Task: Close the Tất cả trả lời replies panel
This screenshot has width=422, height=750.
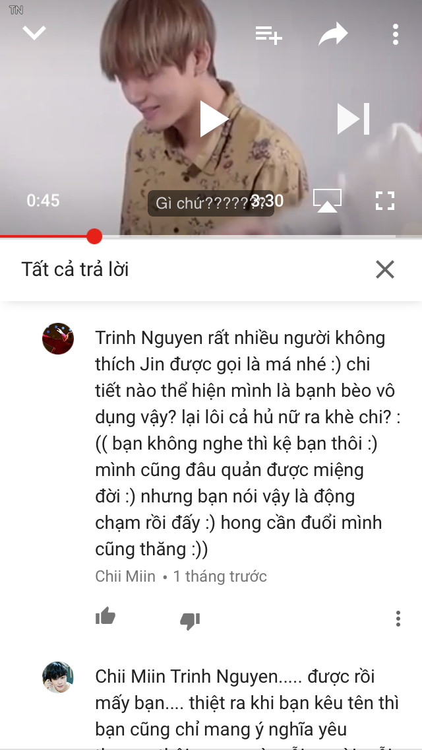Action: 384,269
